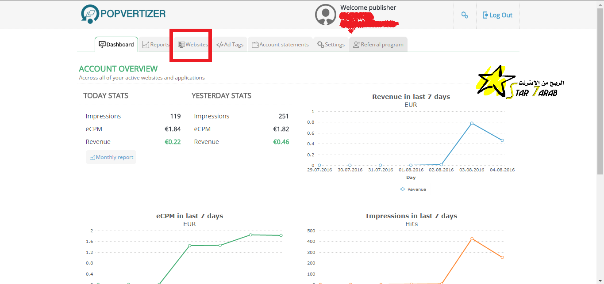Click the 'eCPM in last 7 days' title

pos(189,216)
